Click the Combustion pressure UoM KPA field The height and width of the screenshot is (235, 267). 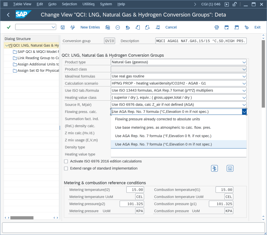[x=229, y=211]
